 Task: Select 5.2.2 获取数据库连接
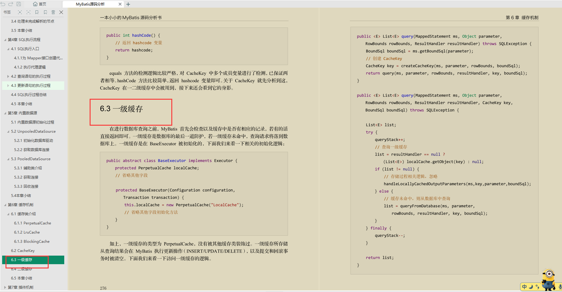pos(32,150)
